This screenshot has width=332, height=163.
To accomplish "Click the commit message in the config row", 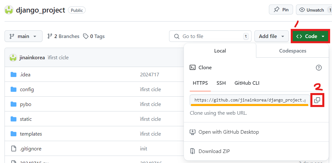I will [x=150, y=89].
